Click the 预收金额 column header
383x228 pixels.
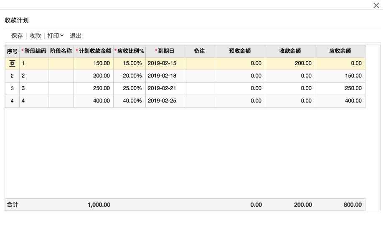(x=240, y=51)
